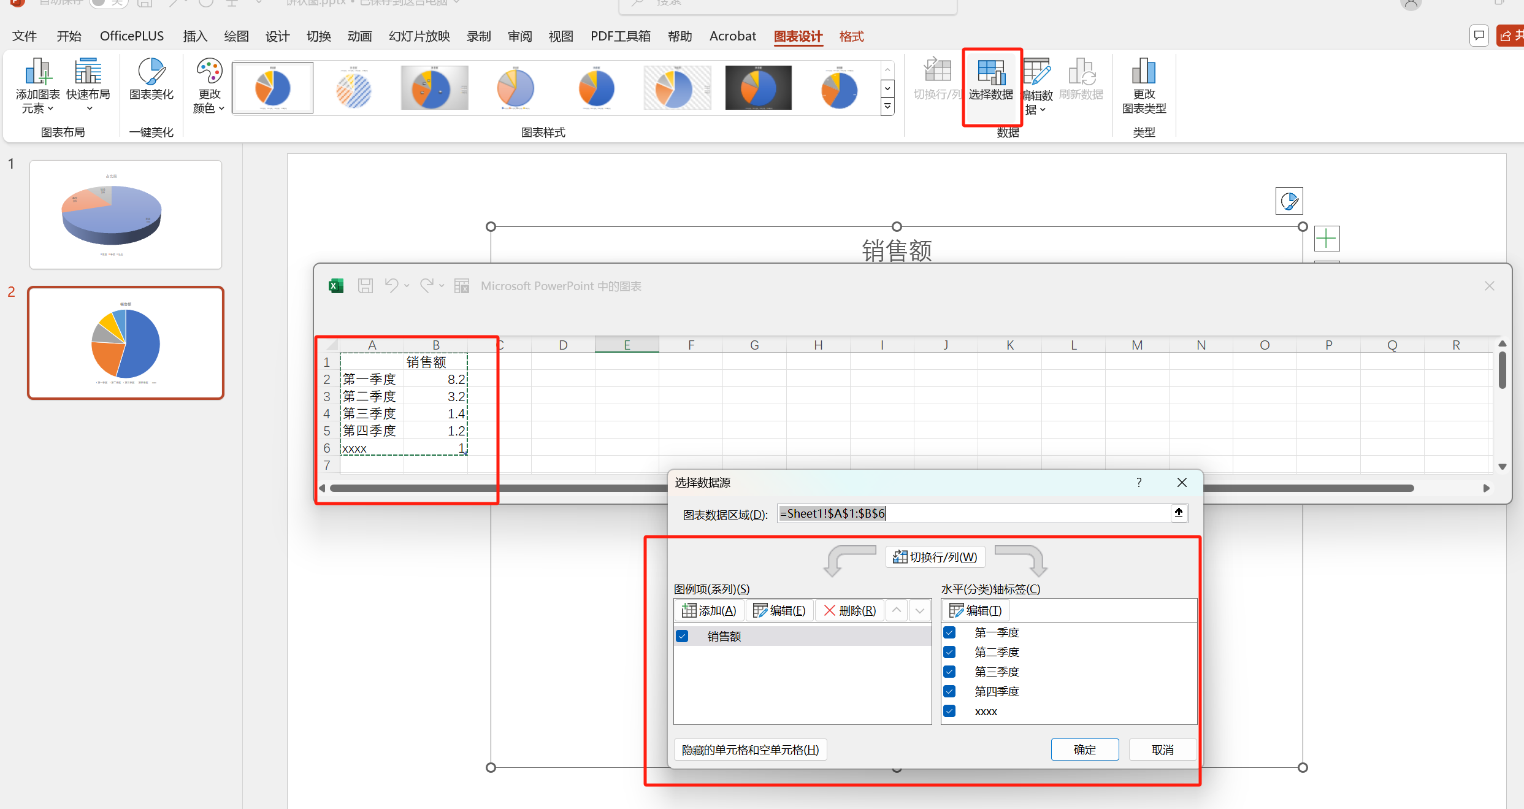Image resolution: width=1524 pixels, height=809 pixels.
Task: Open Quick Layout (快速布局) menu
Action: click(x=88, y=86)
